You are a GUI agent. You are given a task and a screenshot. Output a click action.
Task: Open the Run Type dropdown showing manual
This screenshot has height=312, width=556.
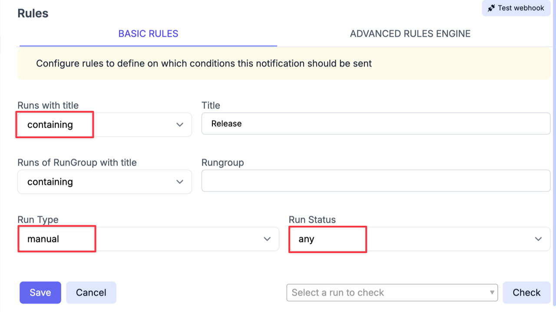point(148,239)
